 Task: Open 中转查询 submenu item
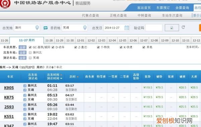(144, 15)
